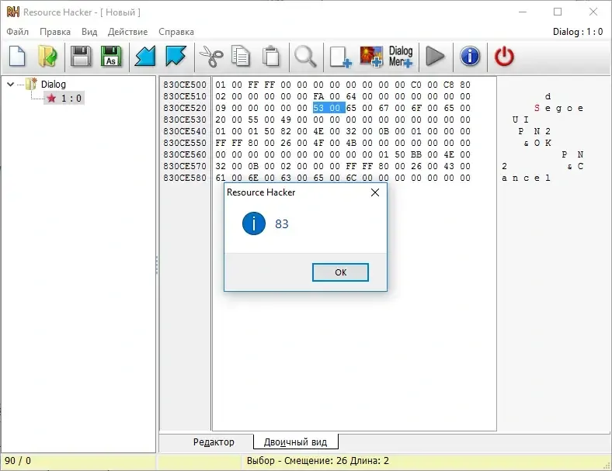Click the value 83 in message box
This screenshot has width=612, height=471.
click(281, 223)
